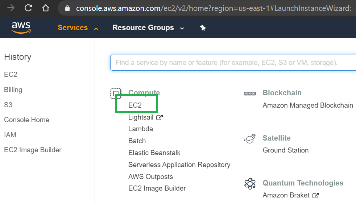Image resolution: width=356 pixels, height=204 pixels.
Task: Click the Quantum Technologies atom icon
Action: click(250, 183)
